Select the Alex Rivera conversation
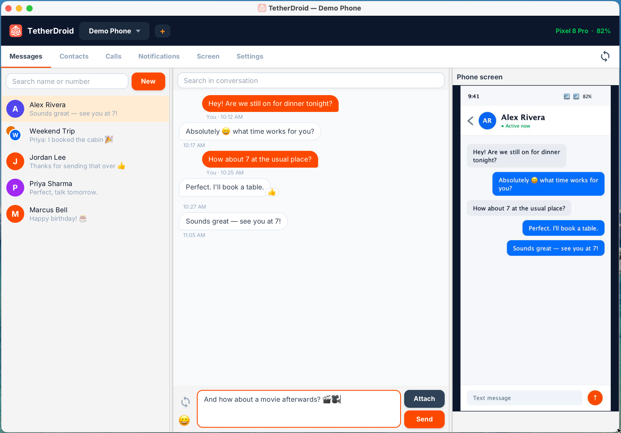621x433 pixels. pos(85,109)
